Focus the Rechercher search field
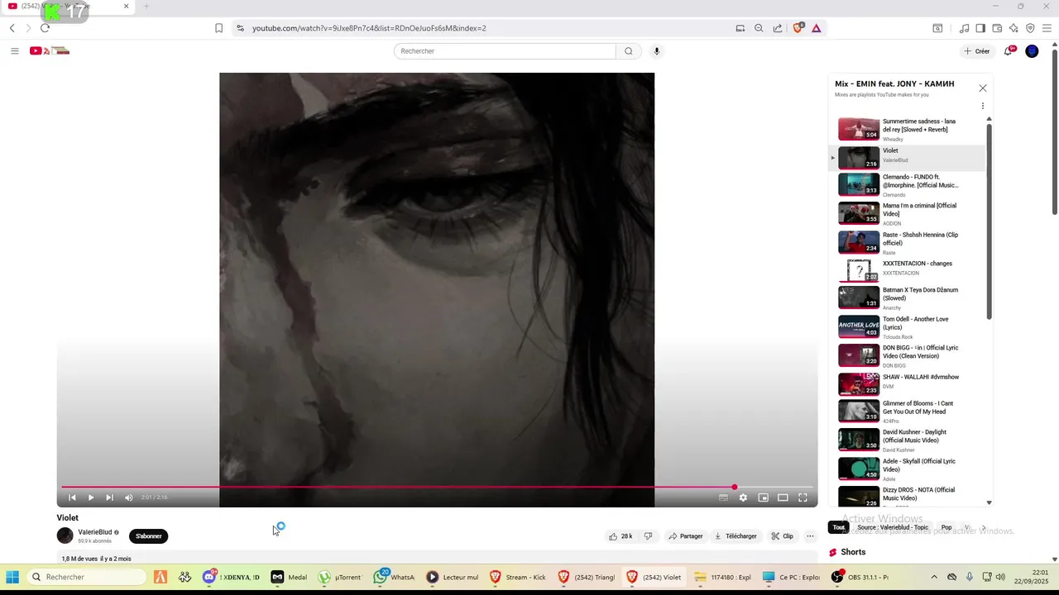The height and width of the screenshot is (595, 1059). pyautogui.click(x=505, y=51)
